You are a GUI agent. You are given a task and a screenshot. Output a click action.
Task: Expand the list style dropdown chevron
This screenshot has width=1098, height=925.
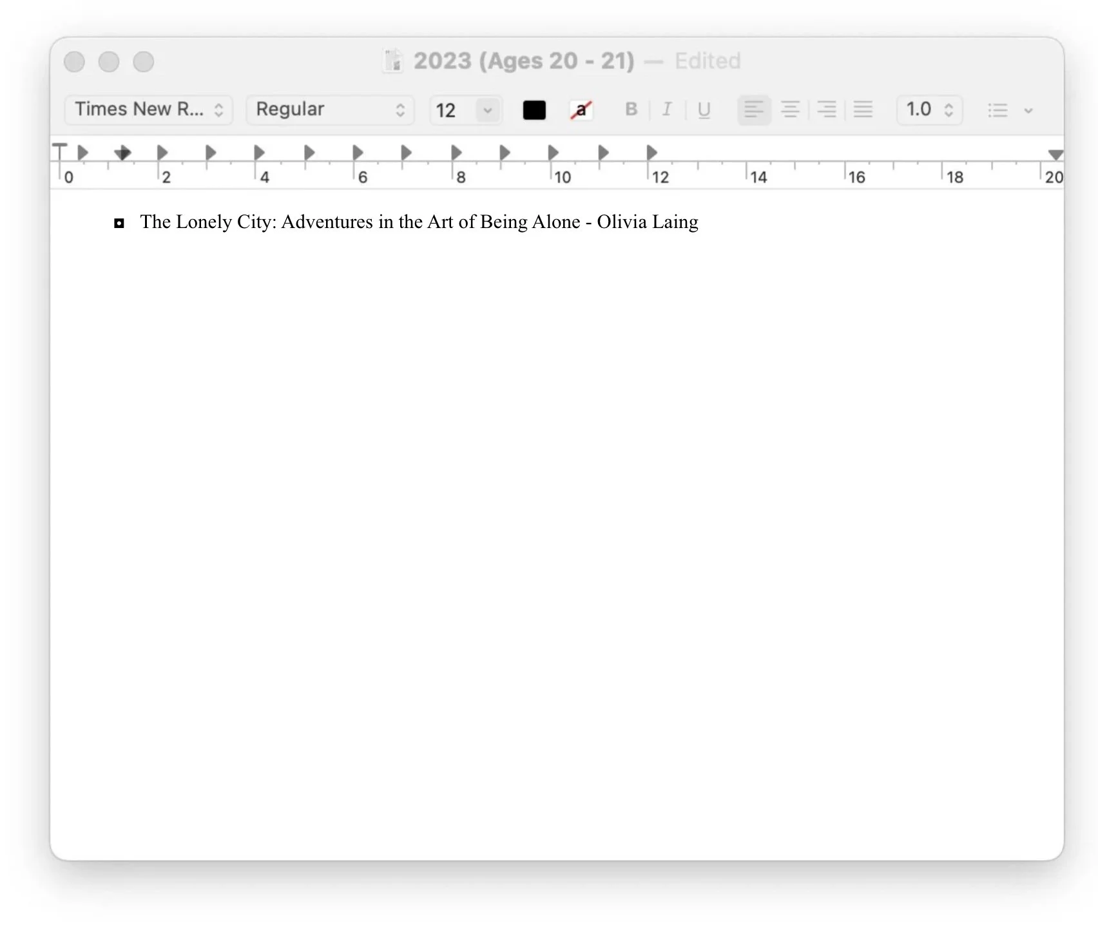click(x=1028, y=111)
